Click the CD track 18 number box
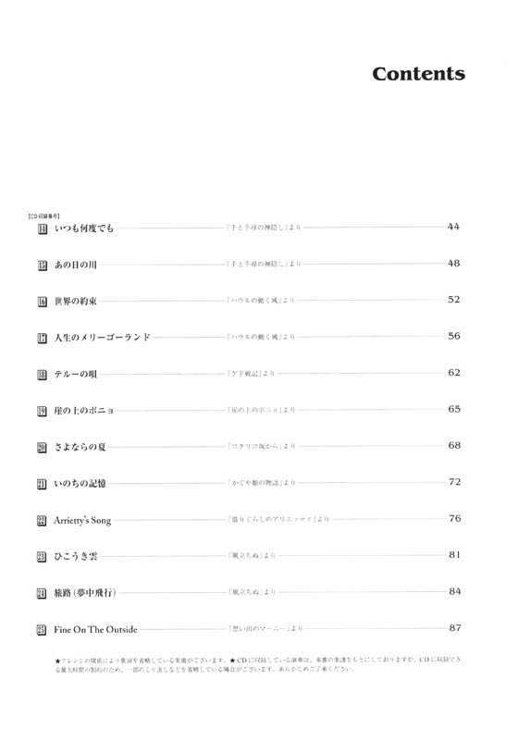 pyautogui.click(x=42, y=375)
